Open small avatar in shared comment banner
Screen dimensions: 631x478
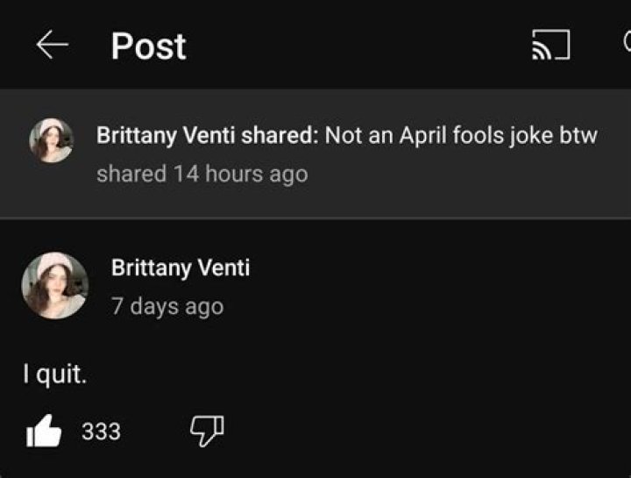[51, 140]
